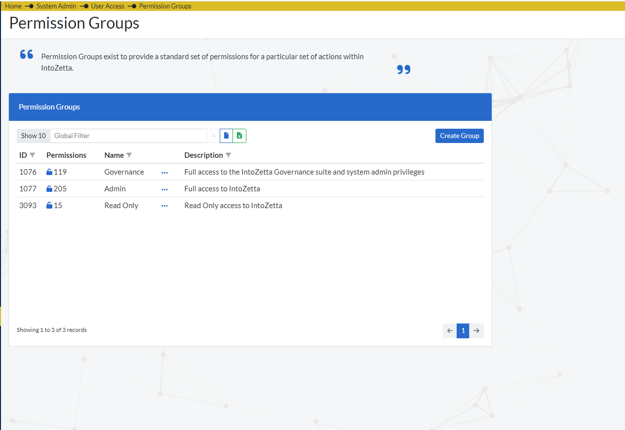Open System Admin breadcrumb link

[56, 6]
